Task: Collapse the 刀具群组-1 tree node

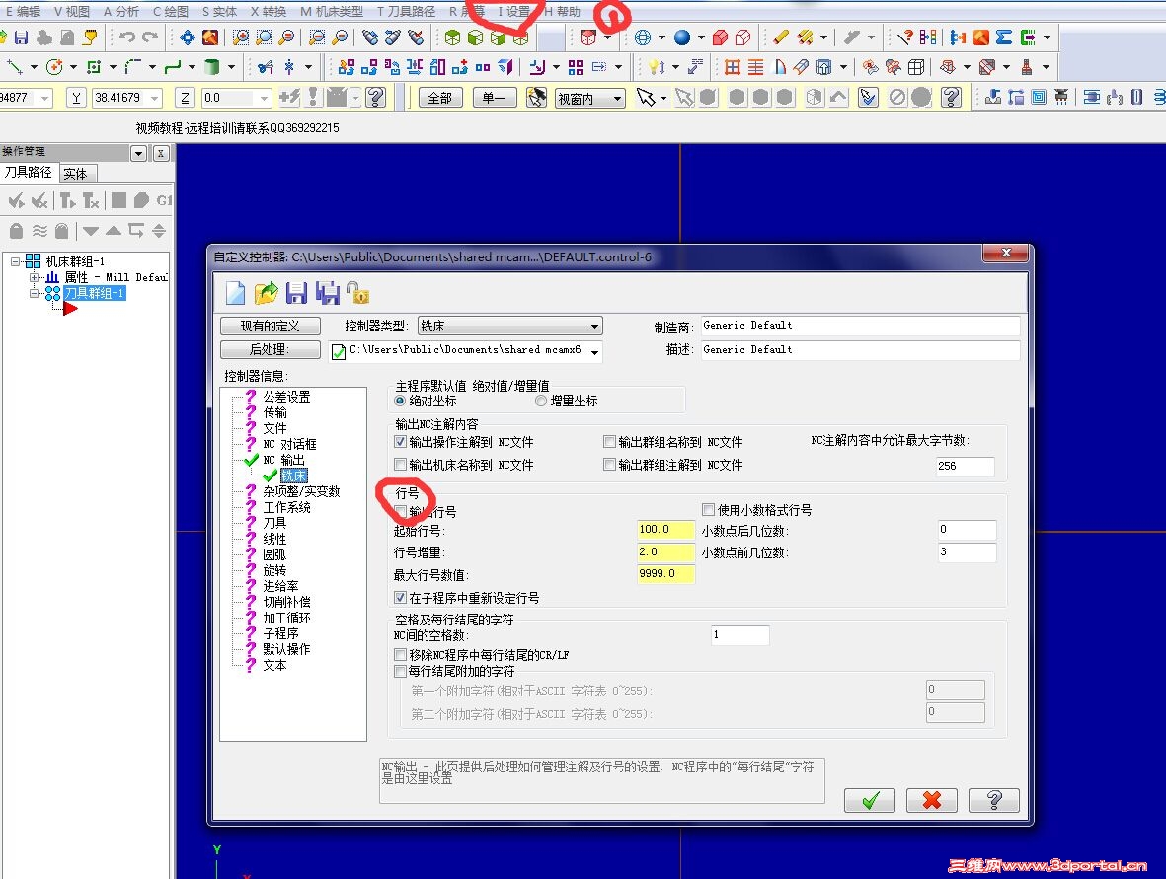Action: [34, 294]
